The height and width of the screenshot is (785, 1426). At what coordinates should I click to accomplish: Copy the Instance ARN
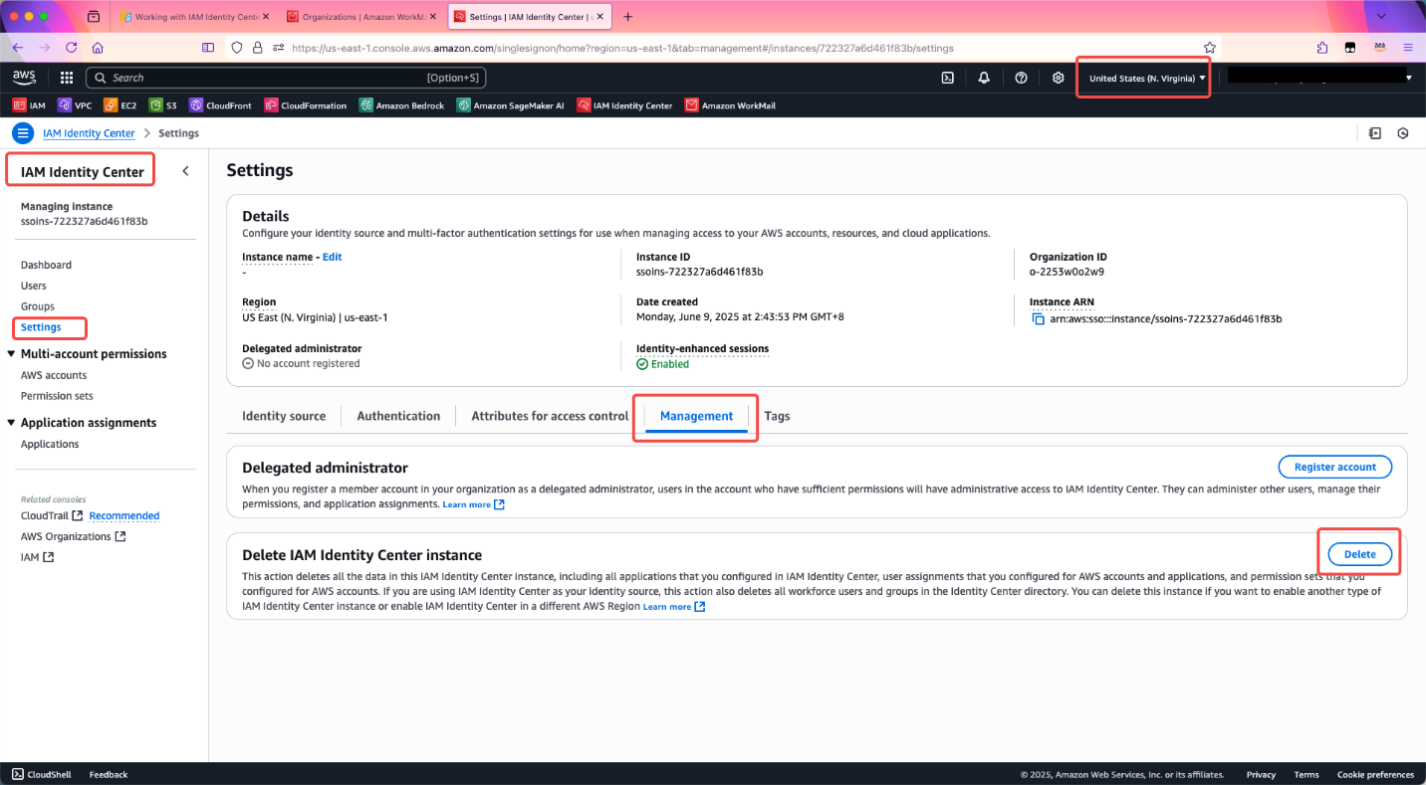1037,319
